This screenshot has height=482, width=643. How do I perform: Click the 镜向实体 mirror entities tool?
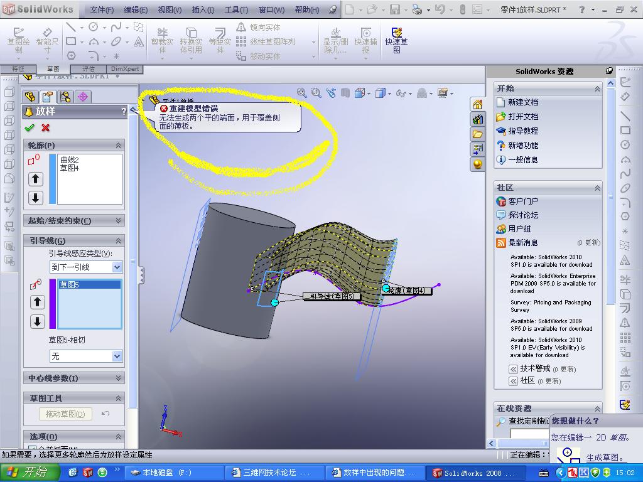259,28
